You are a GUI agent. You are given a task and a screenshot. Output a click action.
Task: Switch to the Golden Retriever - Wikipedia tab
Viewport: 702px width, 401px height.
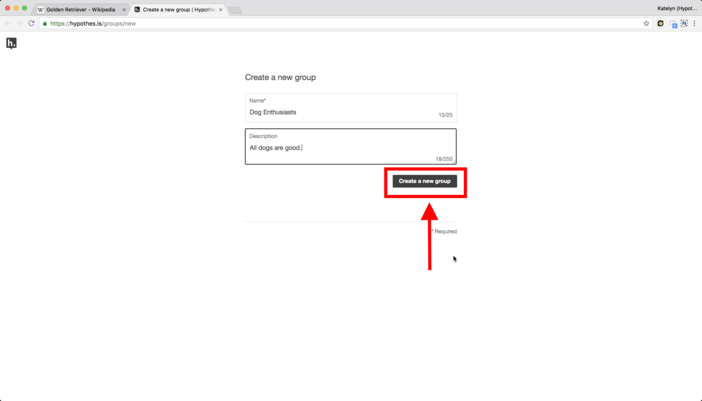pyautogui.click(x=81, y=10)
